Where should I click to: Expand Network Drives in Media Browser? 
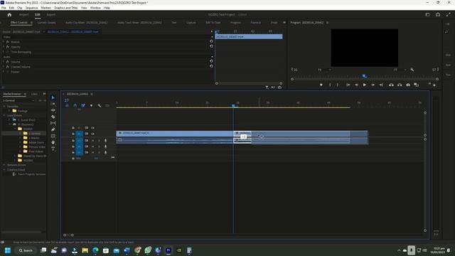pos(4,165)
